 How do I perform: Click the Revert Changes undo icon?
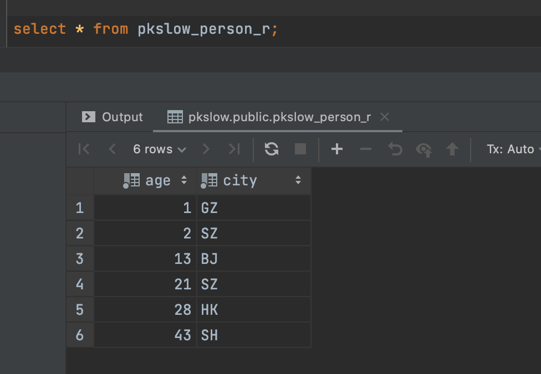pyautogui.click(x=395, y=149)
